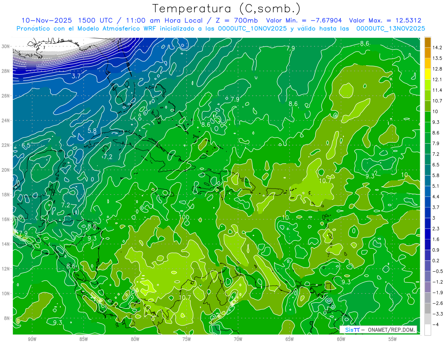This screenshot has width=445, height=344.
Task: Click the 60W longitude axis label
Action: [x=341, y=339]
